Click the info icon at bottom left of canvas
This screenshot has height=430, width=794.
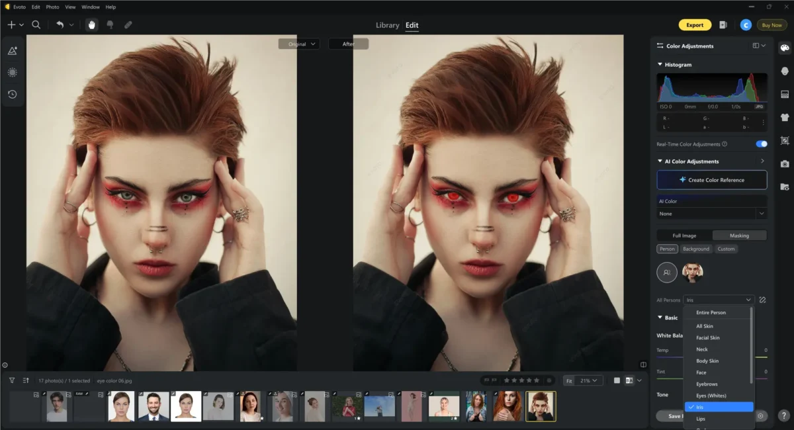point(5,365)
